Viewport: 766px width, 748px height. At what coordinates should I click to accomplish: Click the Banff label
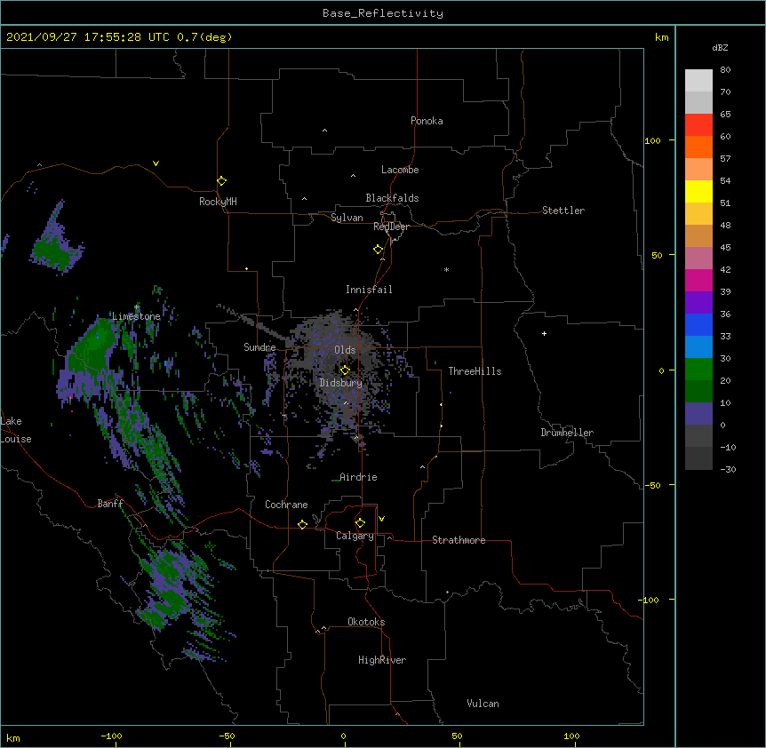click(110, 504)
